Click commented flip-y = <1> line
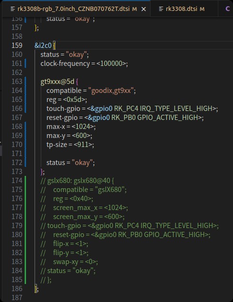233x302 pixels. click(64, 253)
